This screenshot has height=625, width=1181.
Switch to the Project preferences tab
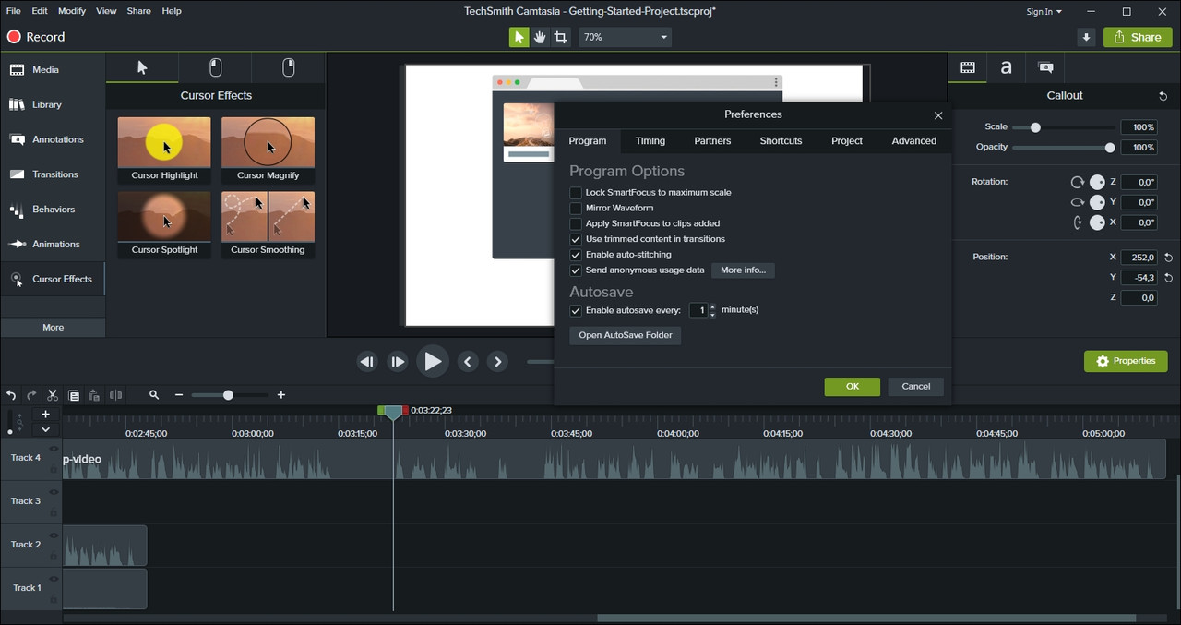click(846, 140)
